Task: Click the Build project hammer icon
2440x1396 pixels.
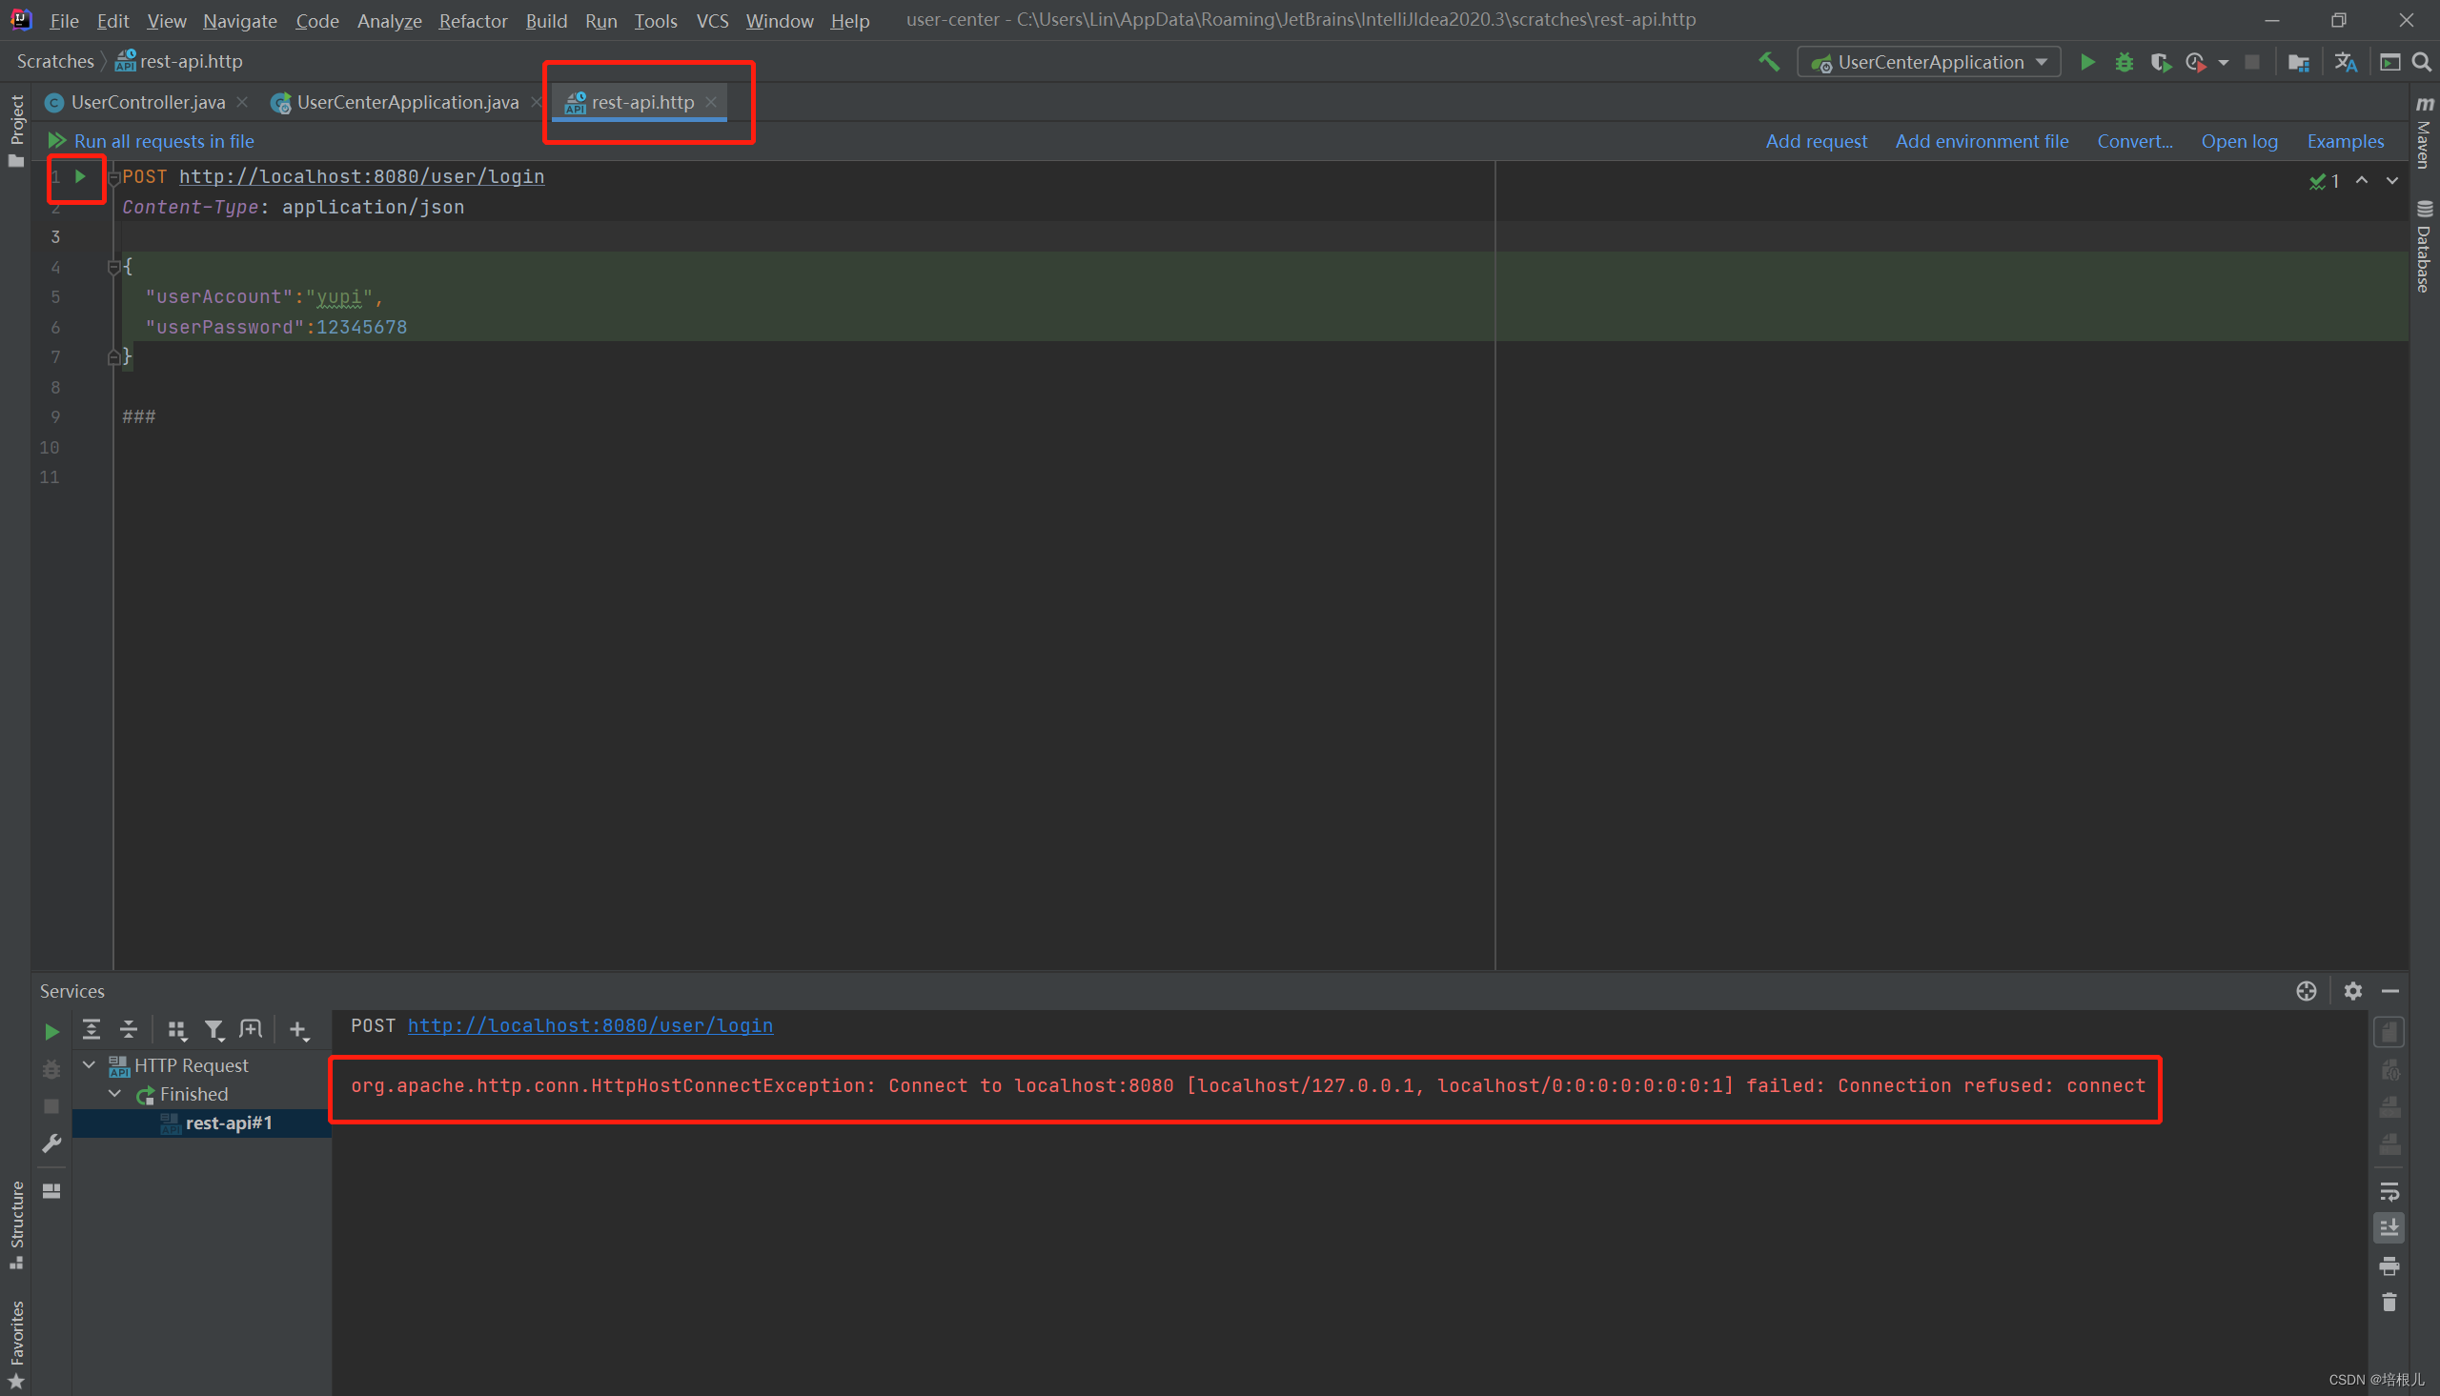Action: click(1769, 62)
